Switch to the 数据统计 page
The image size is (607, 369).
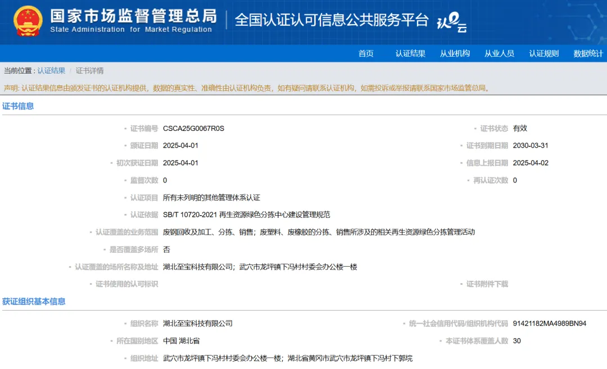[588, 53]
